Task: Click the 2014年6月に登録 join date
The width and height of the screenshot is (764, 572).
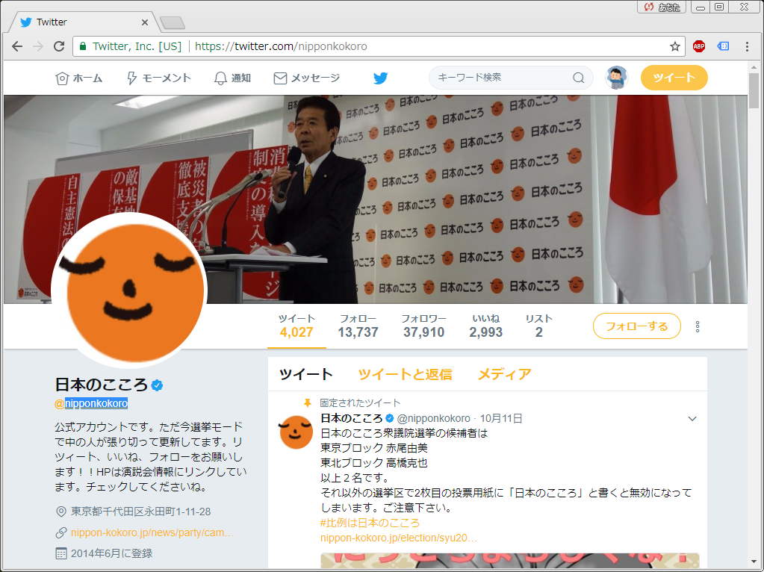Action: [x=111, y=553]
